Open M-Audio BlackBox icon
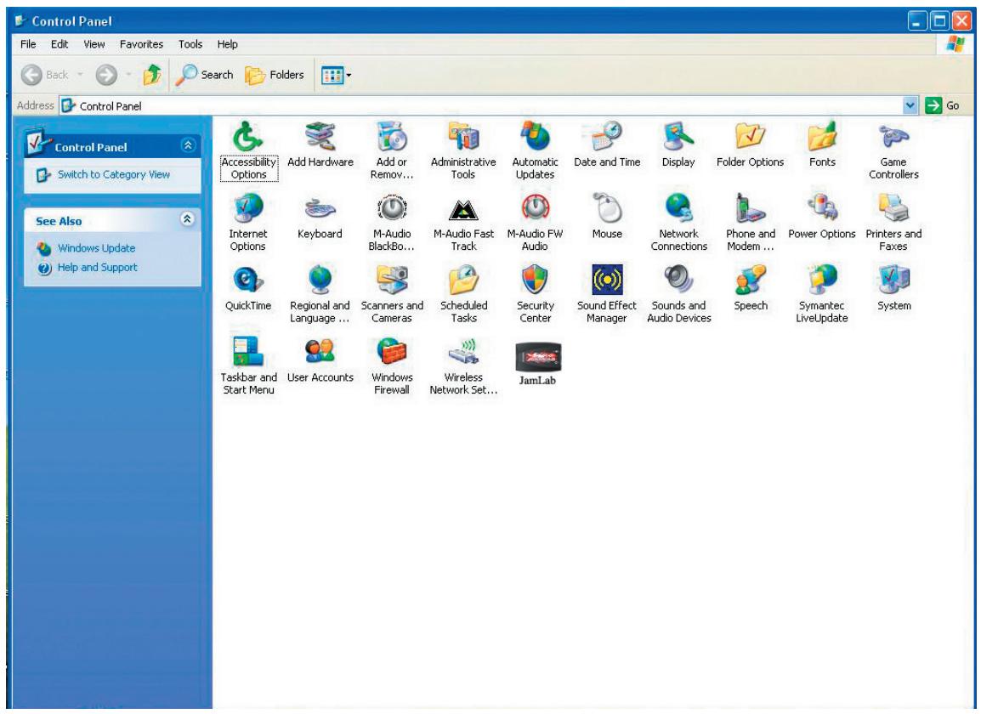The height and width of the screenshot is (714, 981). point(392,208)
